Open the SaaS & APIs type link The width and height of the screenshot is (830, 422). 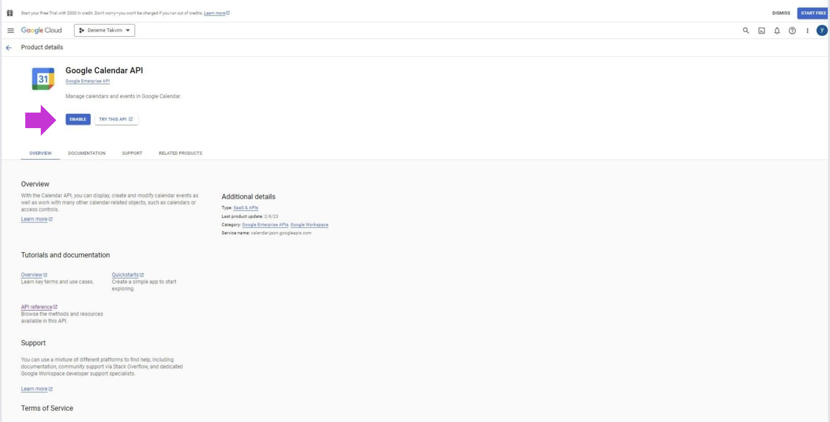(x=246, y=207)
